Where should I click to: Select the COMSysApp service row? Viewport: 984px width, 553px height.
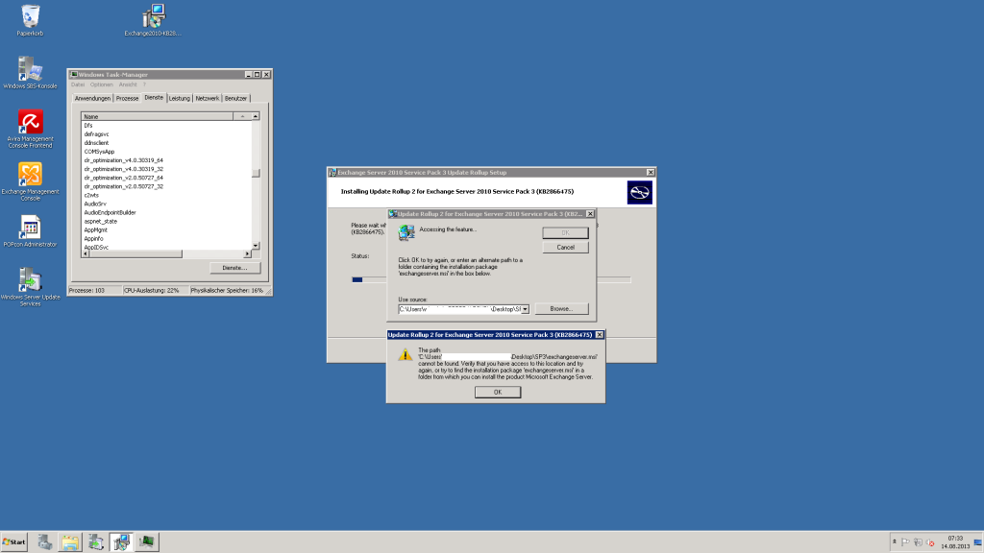tap(166, 152)
